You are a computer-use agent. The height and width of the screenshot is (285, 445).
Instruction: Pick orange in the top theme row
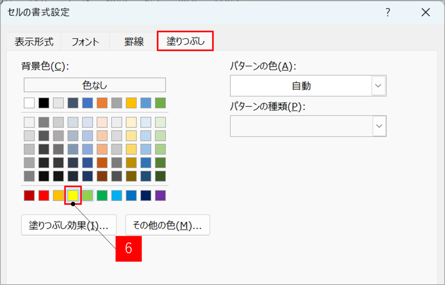(102, 103)
